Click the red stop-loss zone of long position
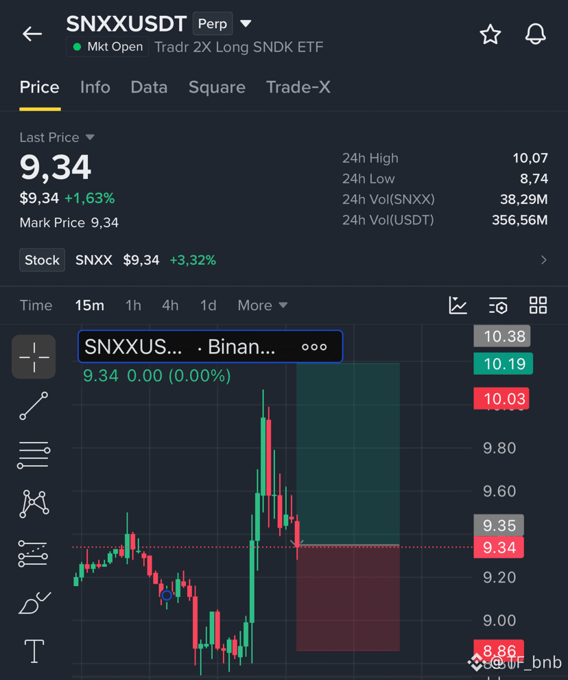568x680 pixels. tap(348, 598)
